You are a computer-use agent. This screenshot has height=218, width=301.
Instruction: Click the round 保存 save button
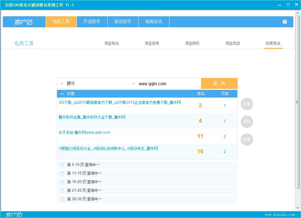[247, 122]
